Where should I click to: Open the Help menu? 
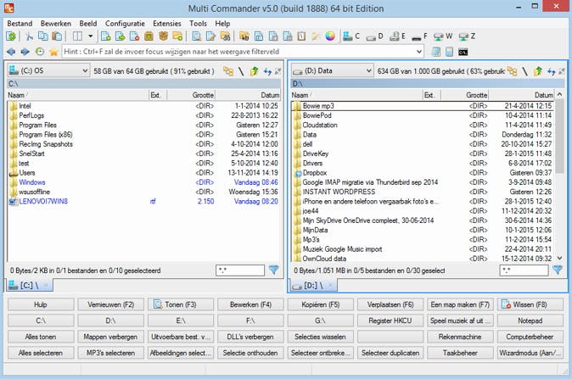pyautogui.click(x=222, y=24)
